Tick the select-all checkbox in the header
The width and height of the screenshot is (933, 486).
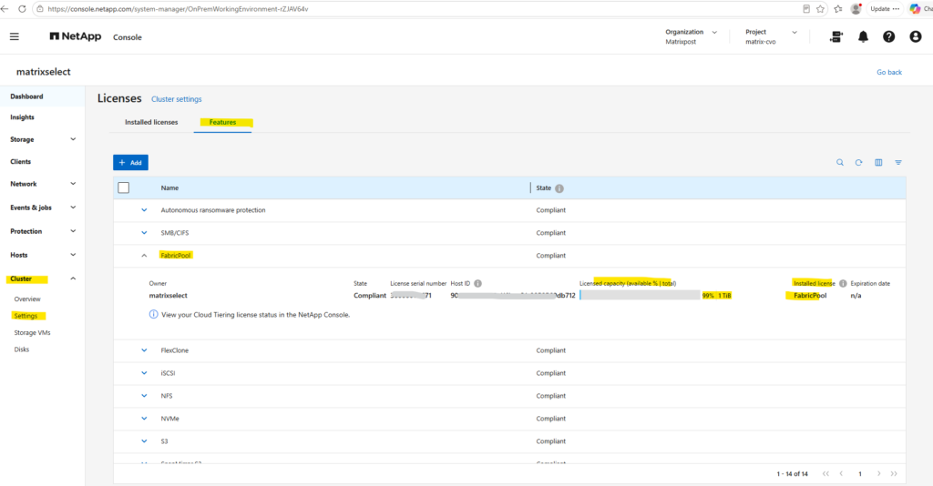[124, 187]
